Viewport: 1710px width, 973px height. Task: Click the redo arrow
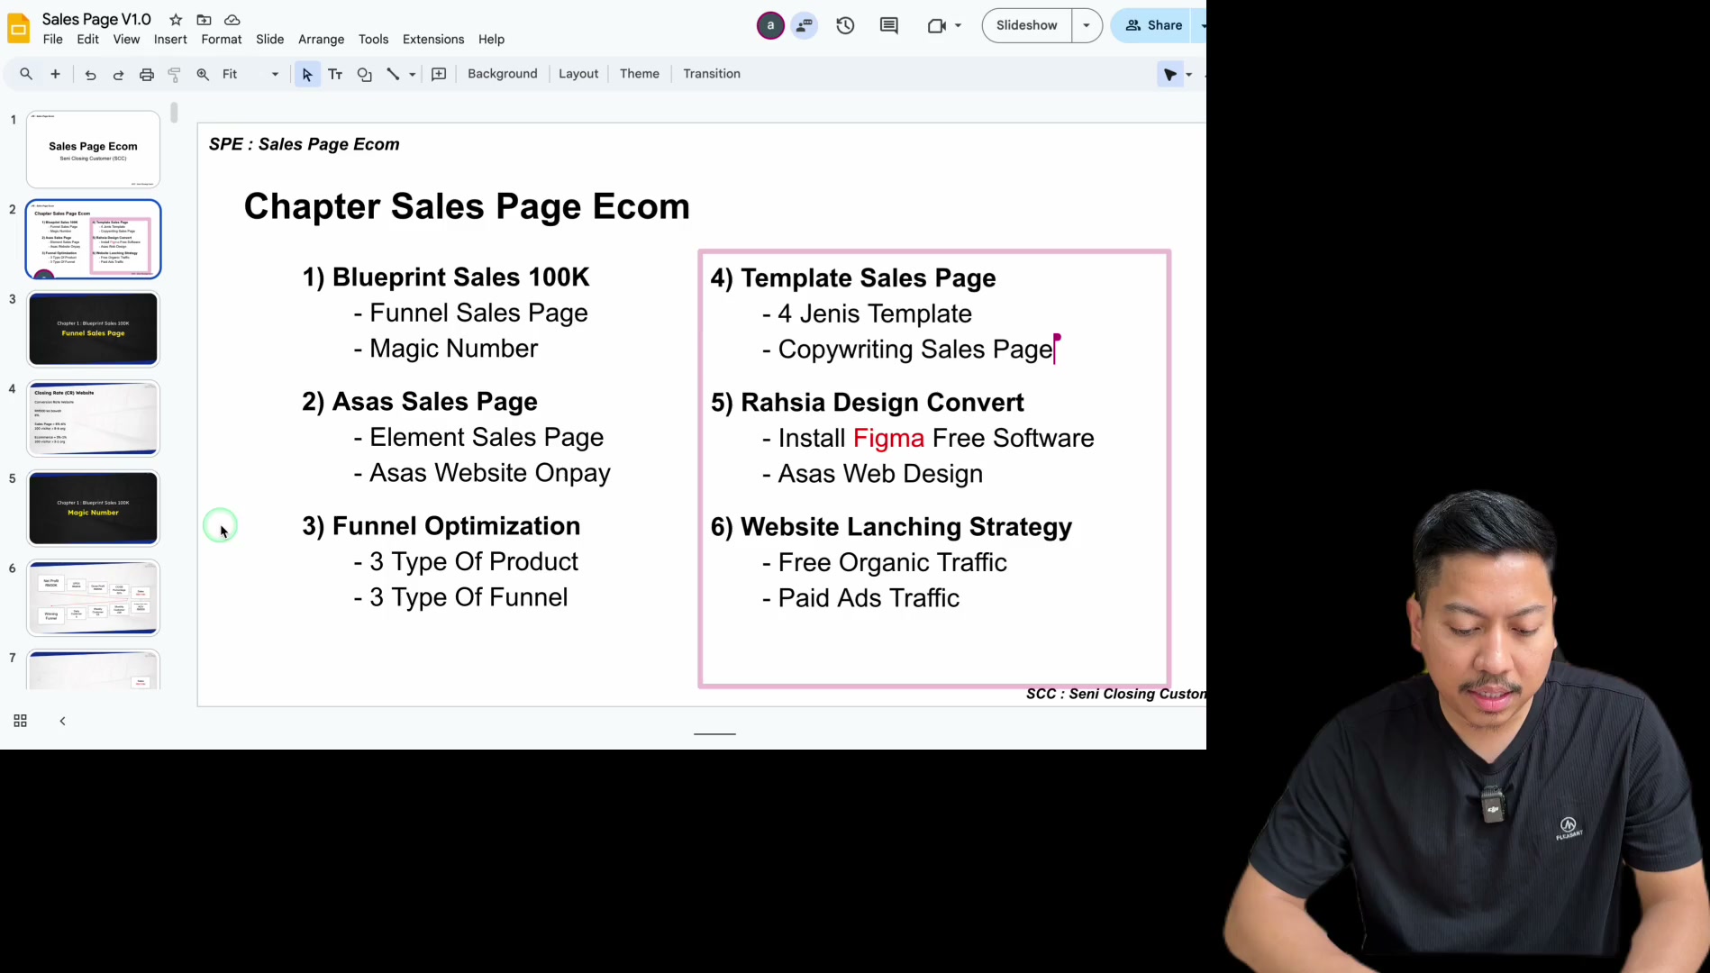click(x=118, y=75)
